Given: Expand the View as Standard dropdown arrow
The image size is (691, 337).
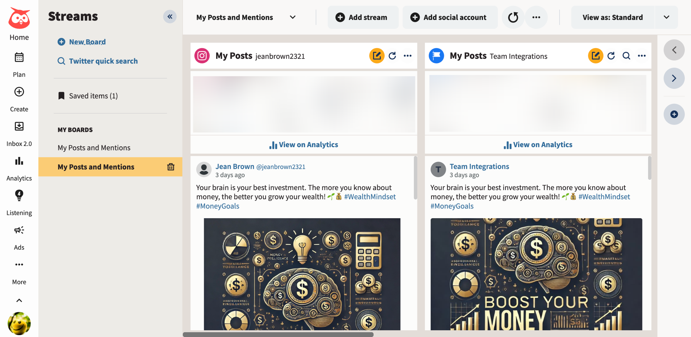Looking at the screenshot, I should pos(666,17).
